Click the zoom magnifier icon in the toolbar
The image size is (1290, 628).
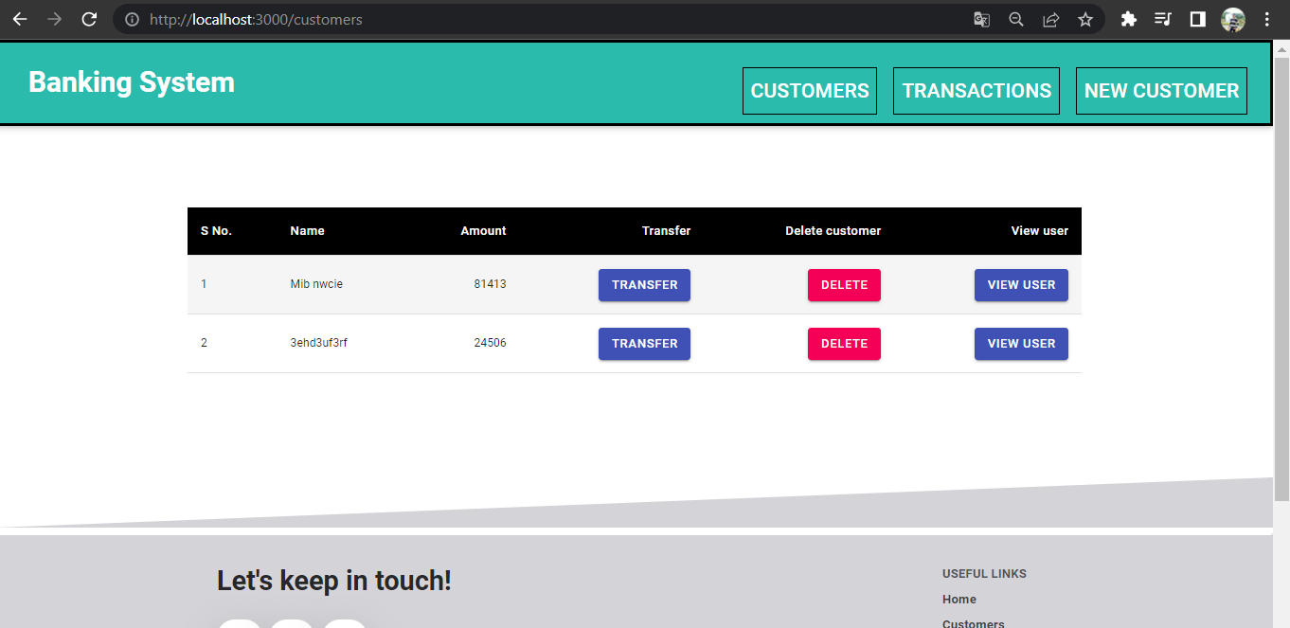click(1015, 19)
